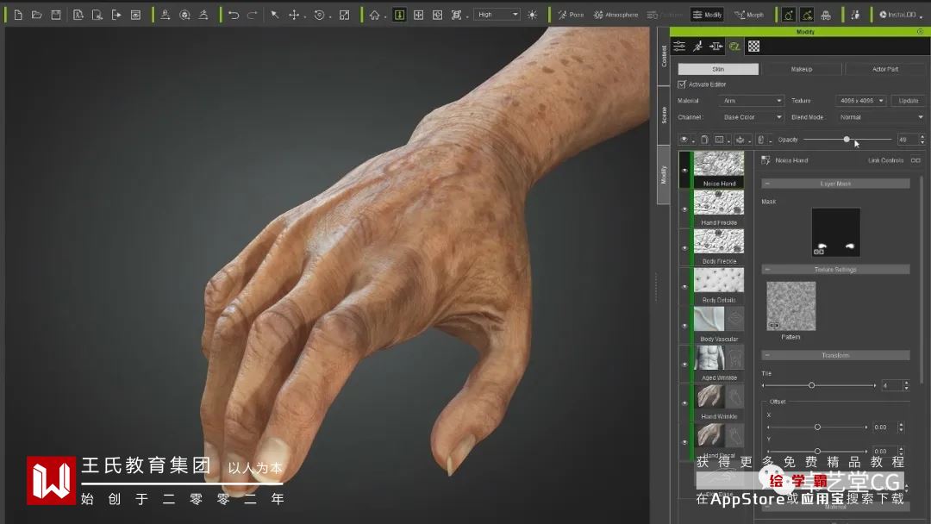Open the Channel dropdown showing Base Color

751,117
